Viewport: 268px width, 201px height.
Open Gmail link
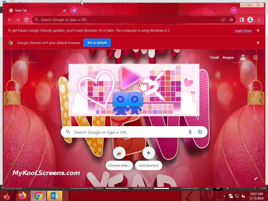[214, 57]
